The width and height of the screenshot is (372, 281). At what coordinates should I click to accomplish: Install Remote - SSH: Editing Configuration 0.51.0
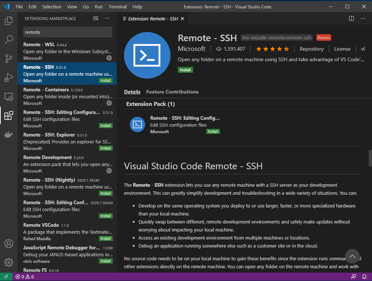105,126
